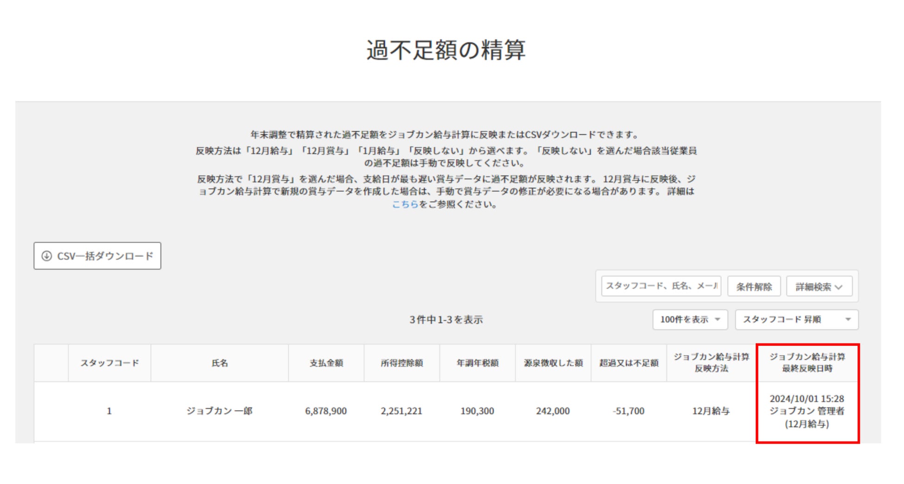
Task: Open the スタッフコード 昇順 sort dropdown
Action: pos(796,319)
